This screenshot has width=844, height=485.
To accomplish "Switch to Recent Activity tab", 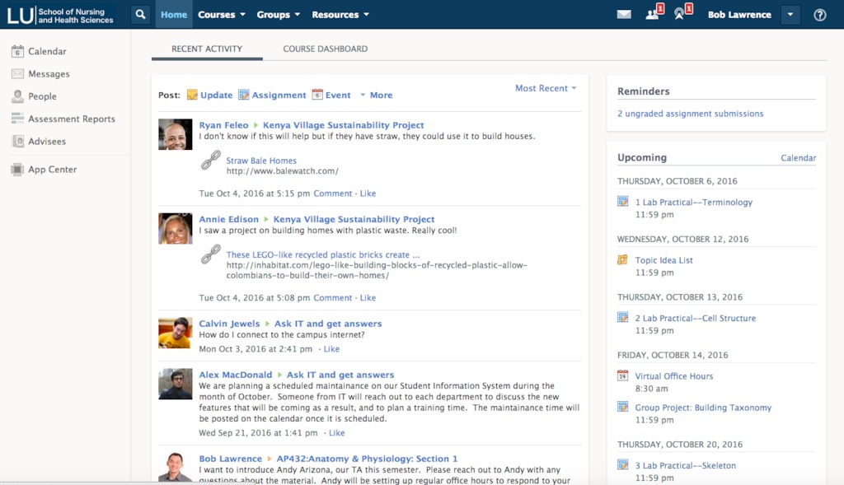I will (207, 49).
